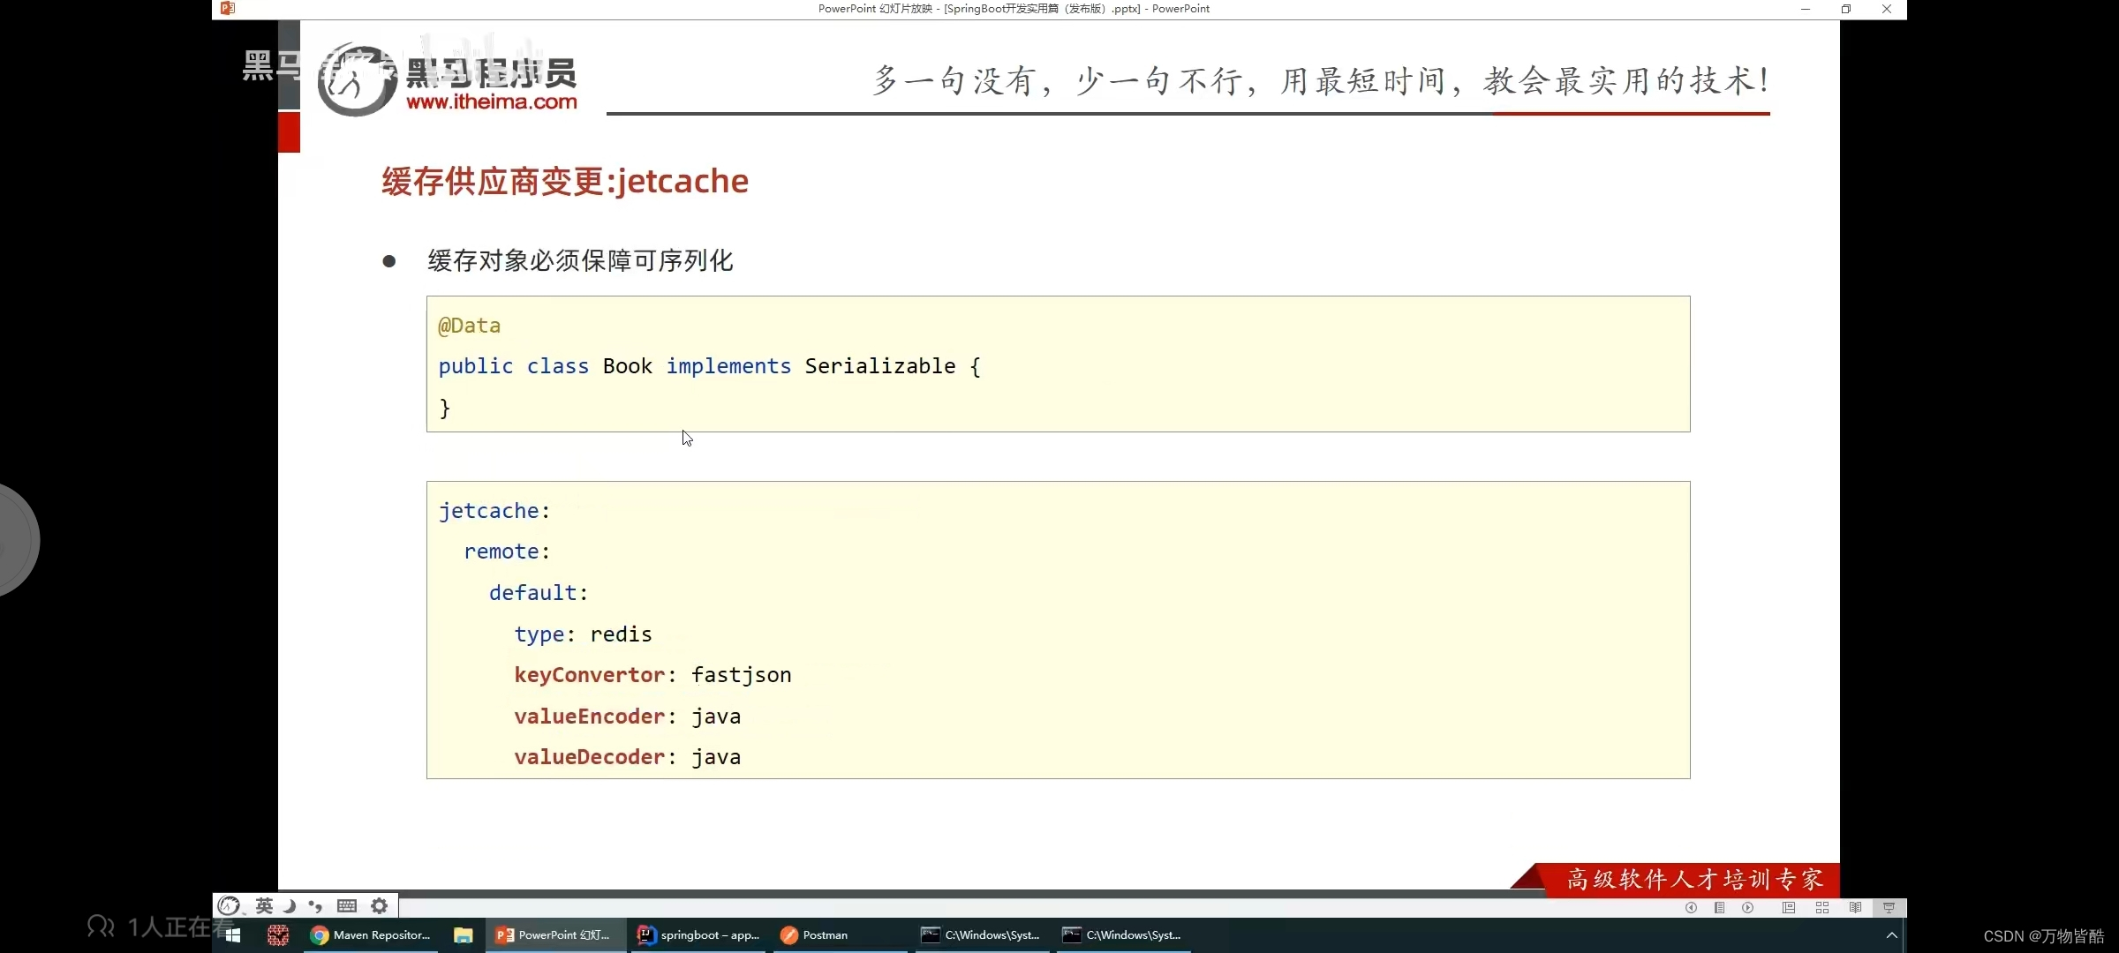Image resolution: width=2119 pixels, height=953 pixels.
Task: Toggle the 英 English input mode
Action: tap(264, 905)
